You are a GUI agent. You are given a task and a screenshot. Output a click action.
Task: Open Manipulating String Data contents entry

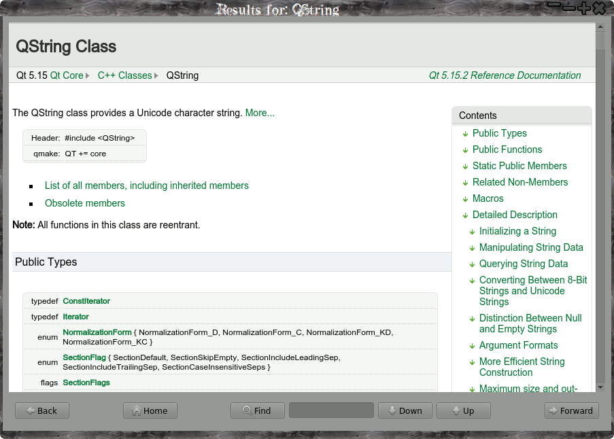point(531,247)
